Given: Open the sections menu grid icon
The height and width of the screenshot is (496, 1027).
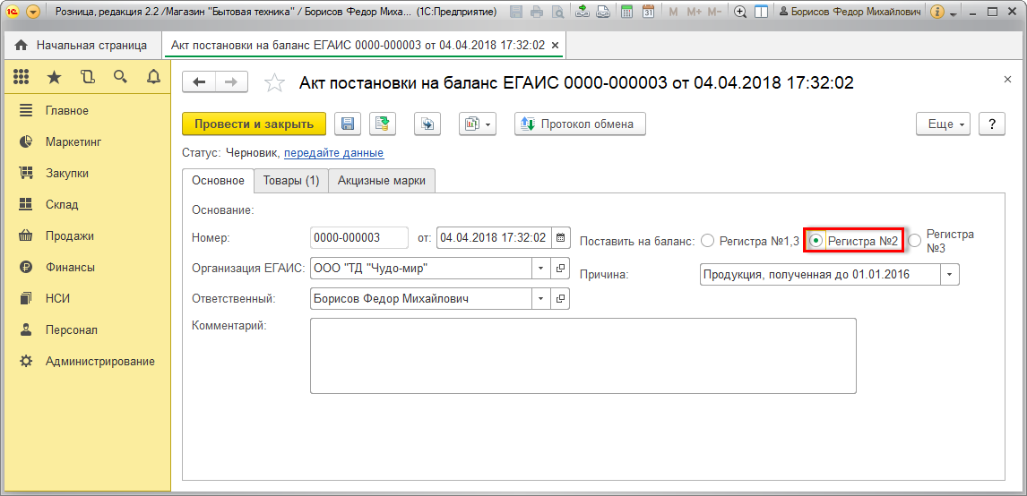Looking at the screenshot, I should (21, 77).
